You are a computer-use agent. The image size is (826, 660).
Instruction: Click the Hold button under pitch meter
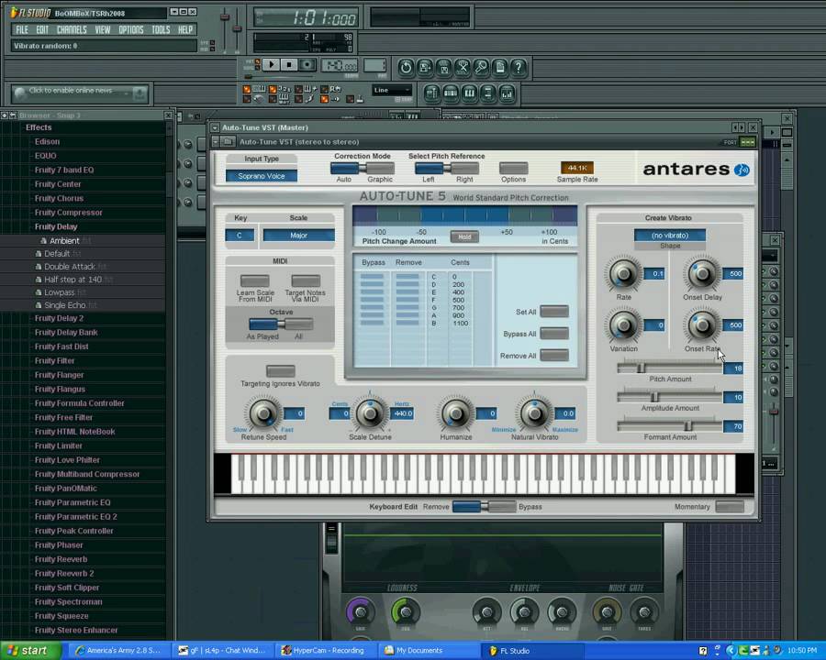(464, 236)
